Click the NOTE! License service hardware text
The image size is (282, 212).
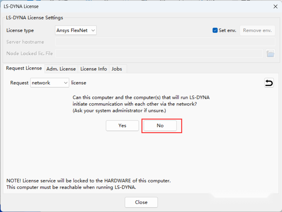(88, 181)
